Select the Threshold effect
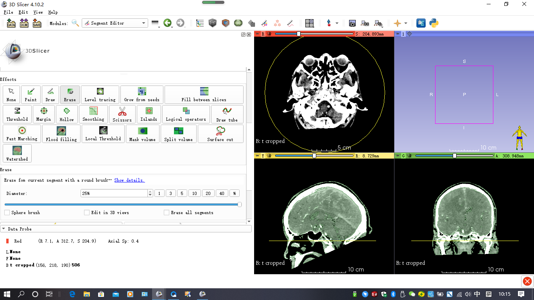 click(x=17, y=114)
